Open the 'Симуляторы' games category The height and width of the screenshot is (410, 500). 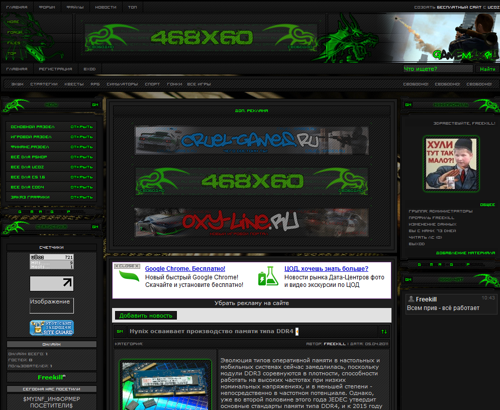[122, 84]
